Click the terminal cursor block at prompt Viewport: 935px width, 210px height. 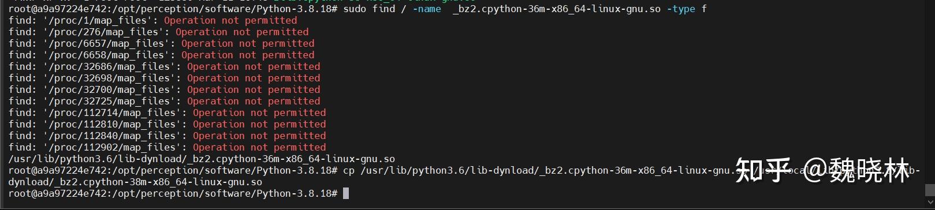pos(346,193)
